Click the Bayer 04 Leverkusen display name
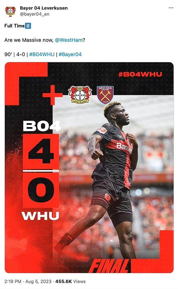The height and width of the screenshot is (289, 178). pos(44,8)
